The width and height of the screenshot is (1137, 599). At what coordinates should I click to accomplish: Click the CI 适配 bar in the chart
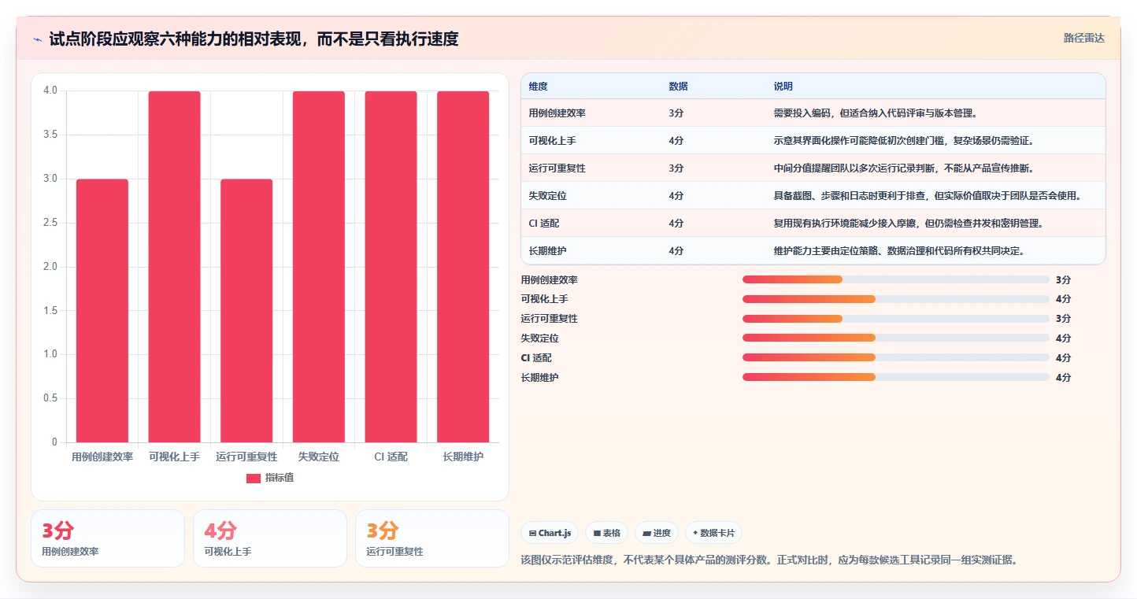coord(391,267)
